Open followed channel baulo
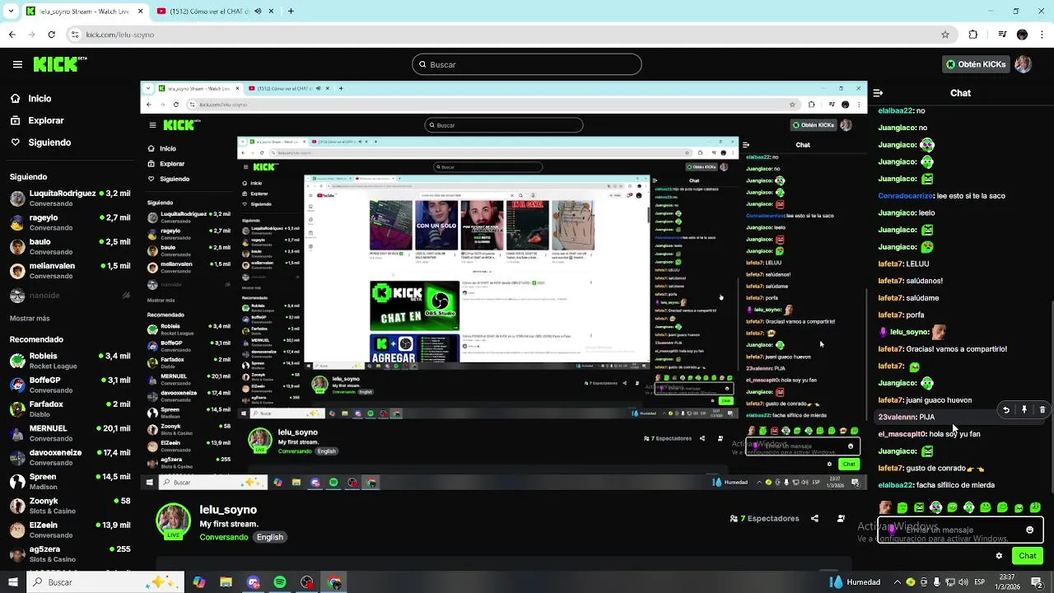 (69, 246)
